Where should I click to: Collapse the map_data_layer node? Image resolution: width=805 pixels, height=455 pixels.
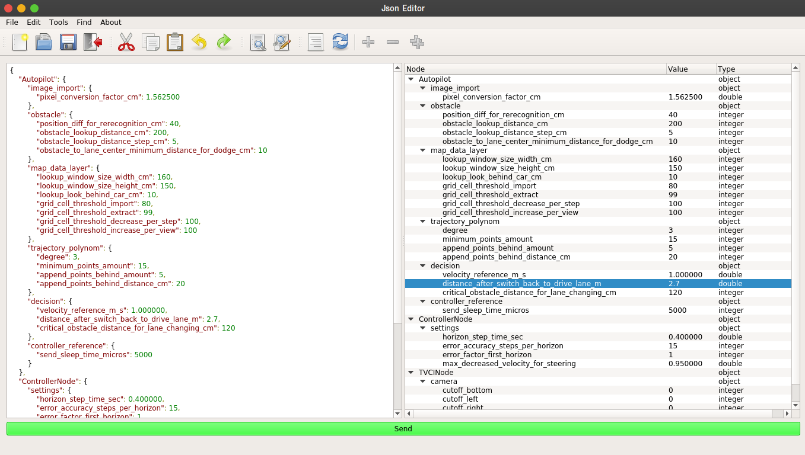(422, 150)
